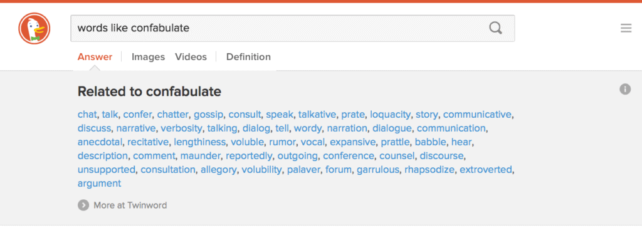Viewport: 642px width, 228px height.
Task: Select the Answer tab
Action: coord(95,57)
